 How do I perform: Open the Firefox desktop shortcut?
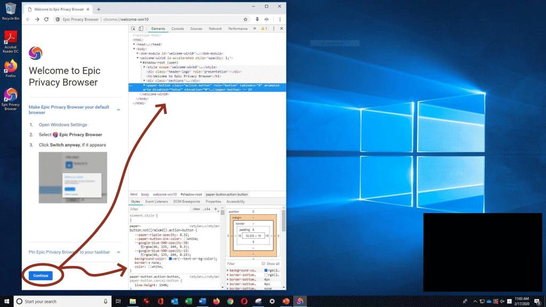(x=11, y=69)
